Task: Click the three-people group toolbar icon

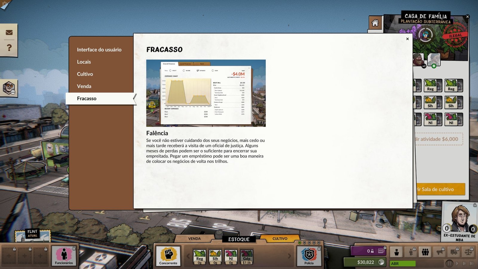Action: point(425,252)
